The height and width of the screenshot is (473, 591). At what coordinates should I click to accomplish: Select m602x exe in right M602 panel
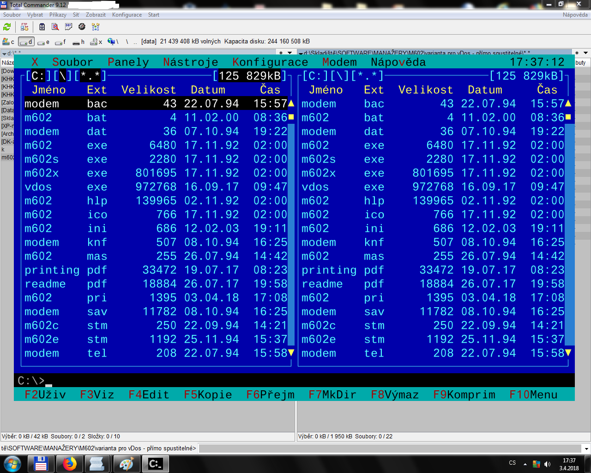433,173
